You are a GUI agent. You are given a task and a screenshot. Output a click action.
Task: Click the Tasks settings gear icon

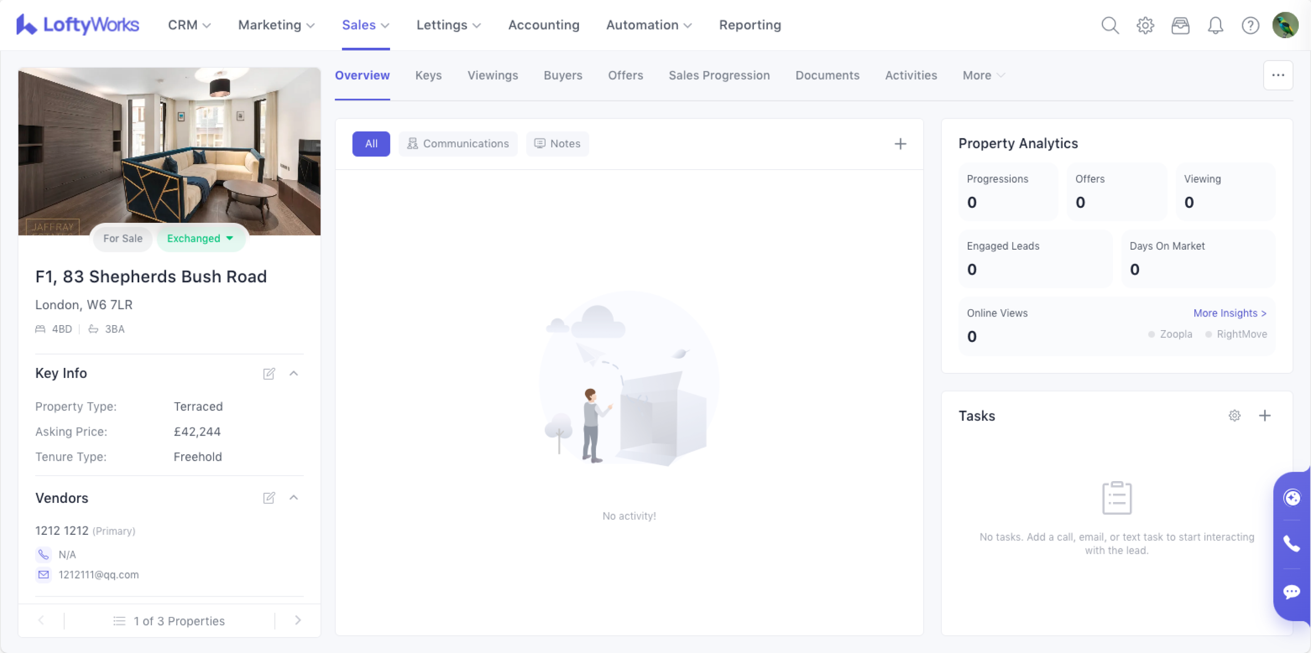pos(1234,416)
